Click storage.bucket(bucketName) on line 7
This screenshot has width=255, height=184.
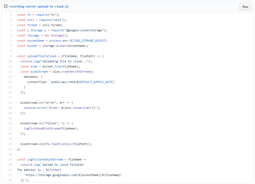[x=64, y=46]
